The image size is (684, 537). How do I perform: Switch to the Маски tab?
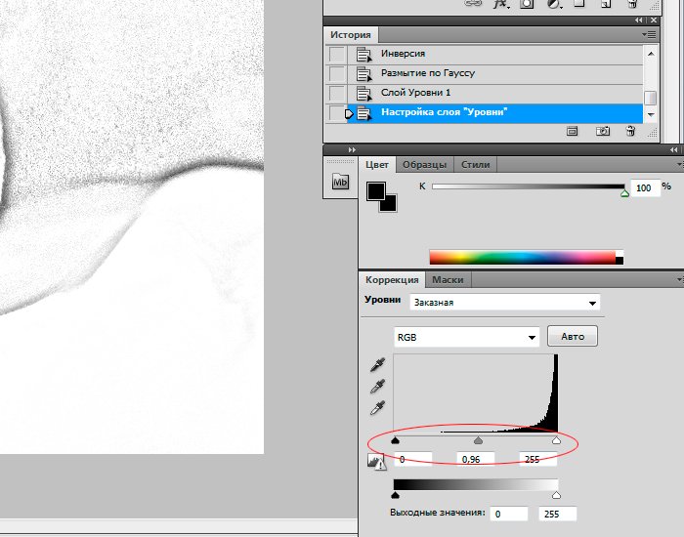coord(448,280)
